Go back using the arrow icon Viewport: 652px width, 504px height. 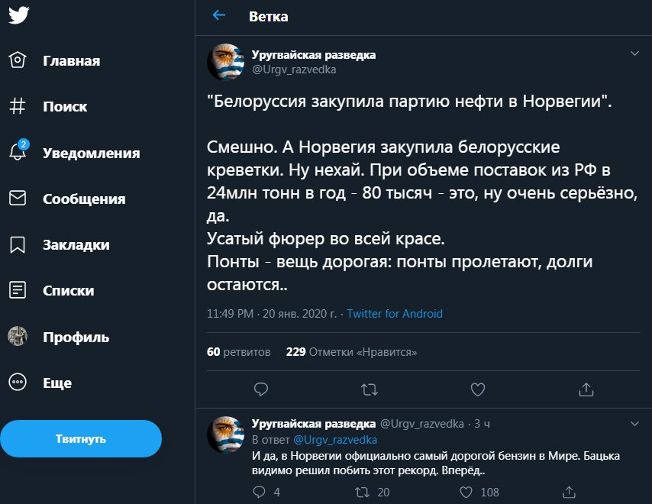[219, 16]
